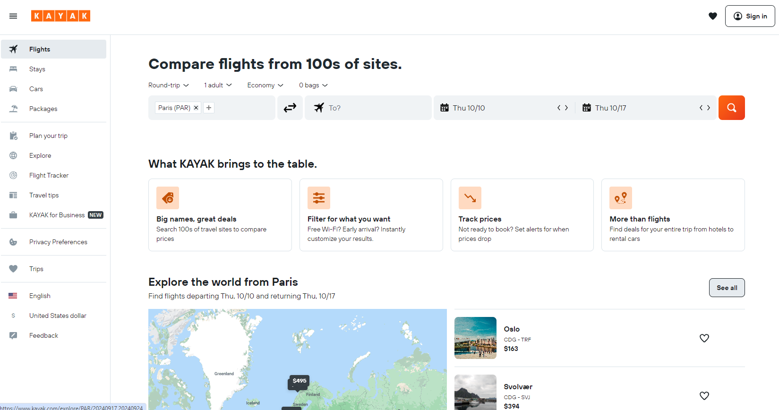Click the NEW badge beside KAYAK for Business
This screenshot has width=779, height=410.
[95, 215]
